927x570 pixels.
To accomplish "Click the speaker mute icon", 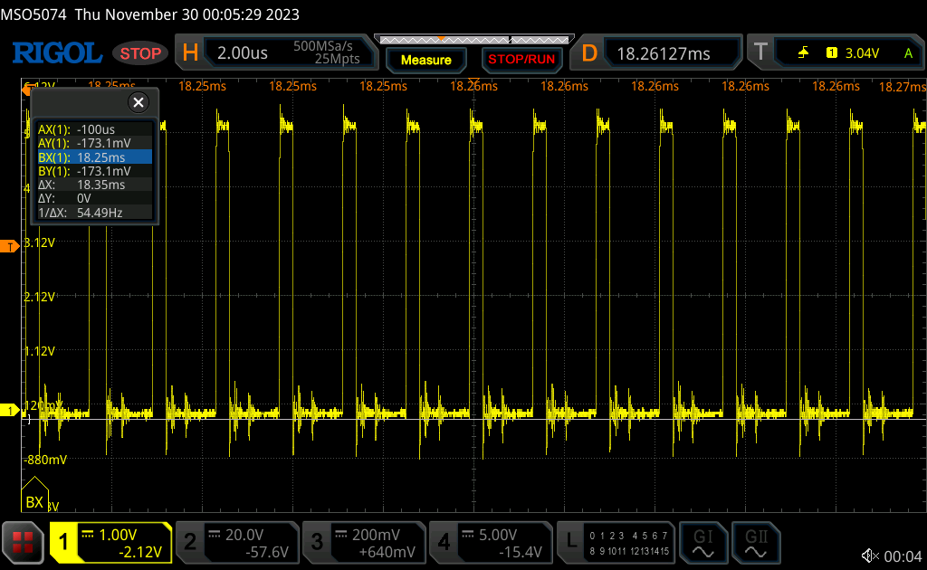I will coord(870,555).
